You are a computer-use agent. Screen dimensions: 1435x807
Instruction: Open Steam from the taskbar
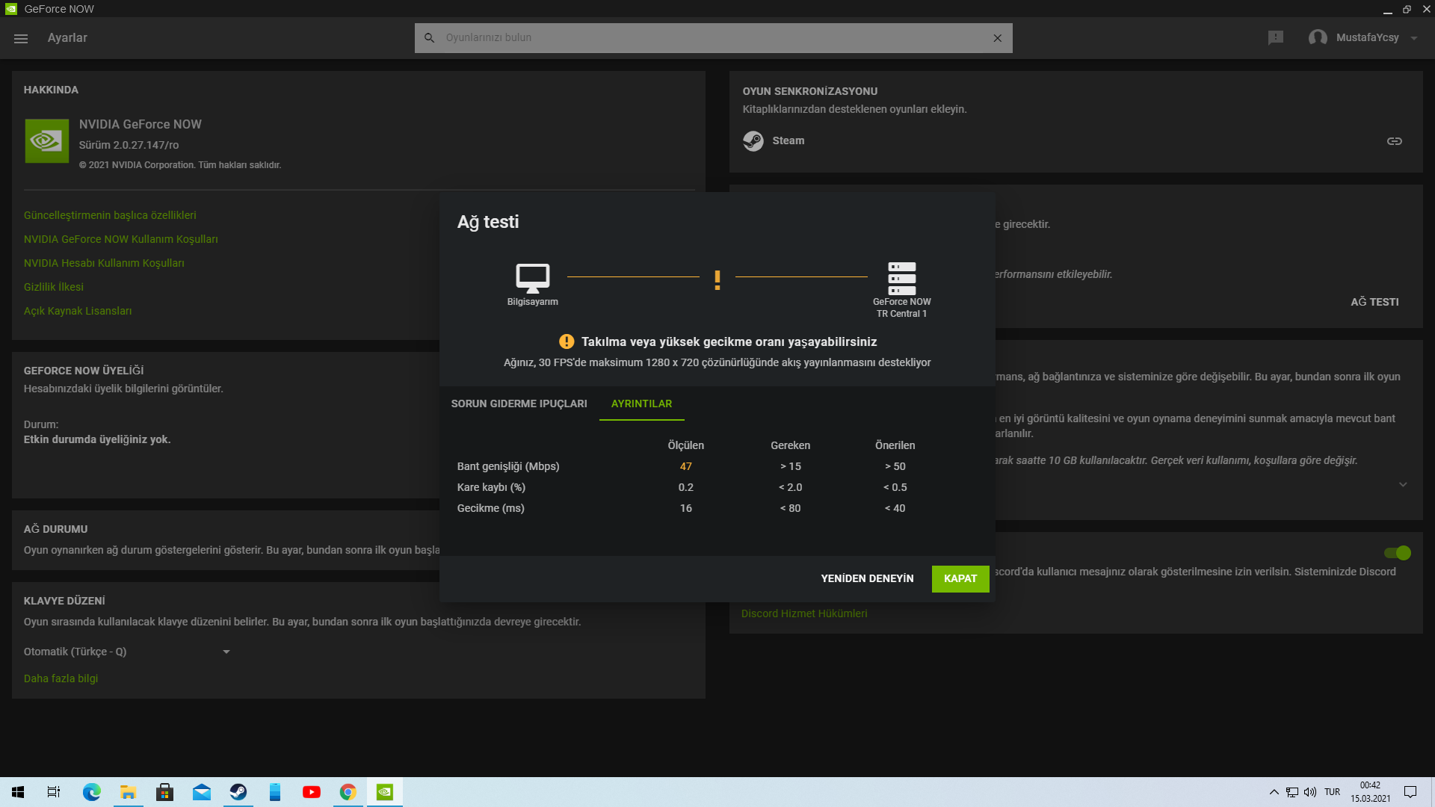[x=238, y=792]
